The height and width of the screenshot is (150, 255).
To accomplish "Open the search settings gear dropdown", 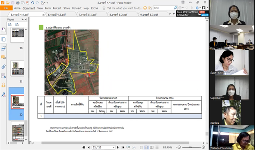I will (x=181, y=8).
